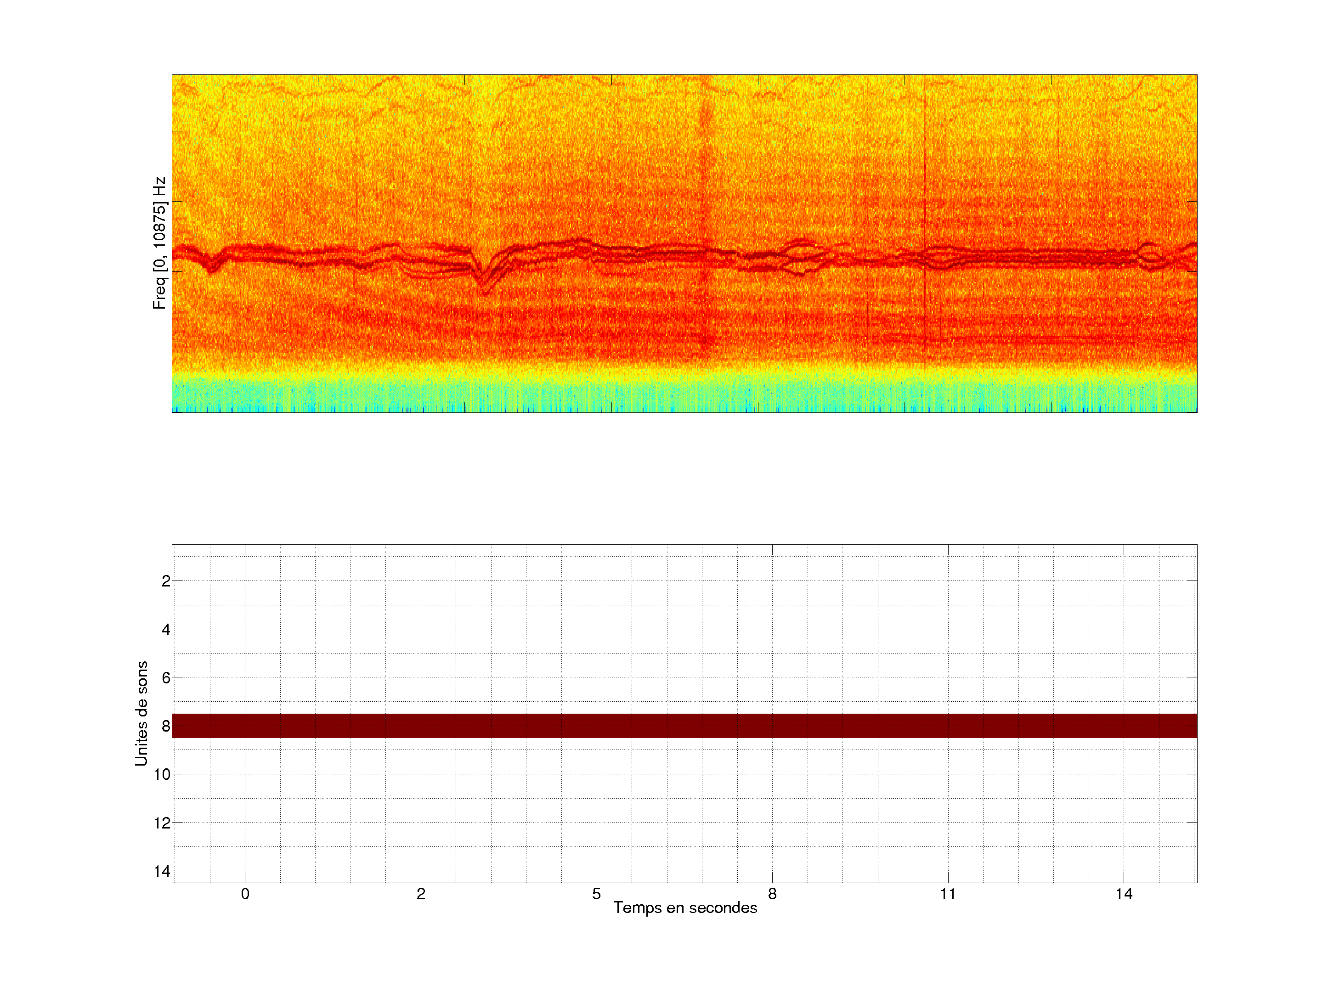Click y-axis tick label '14' on units axis
The image size is (1323, 992).
click(x=162, y=871)
